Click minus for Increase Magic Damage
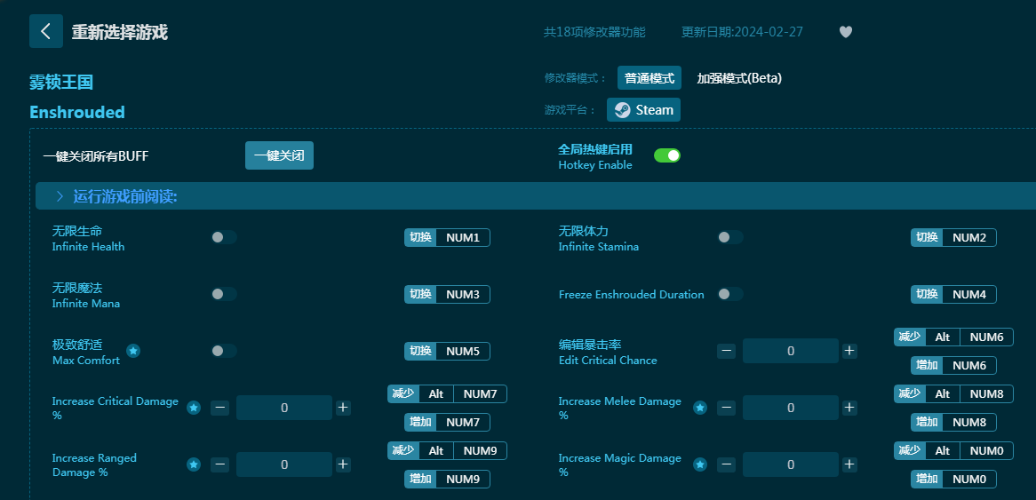 (726, 464)
